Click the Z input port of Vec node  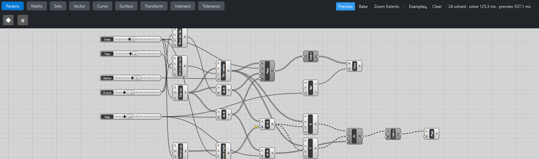[303, 93]
